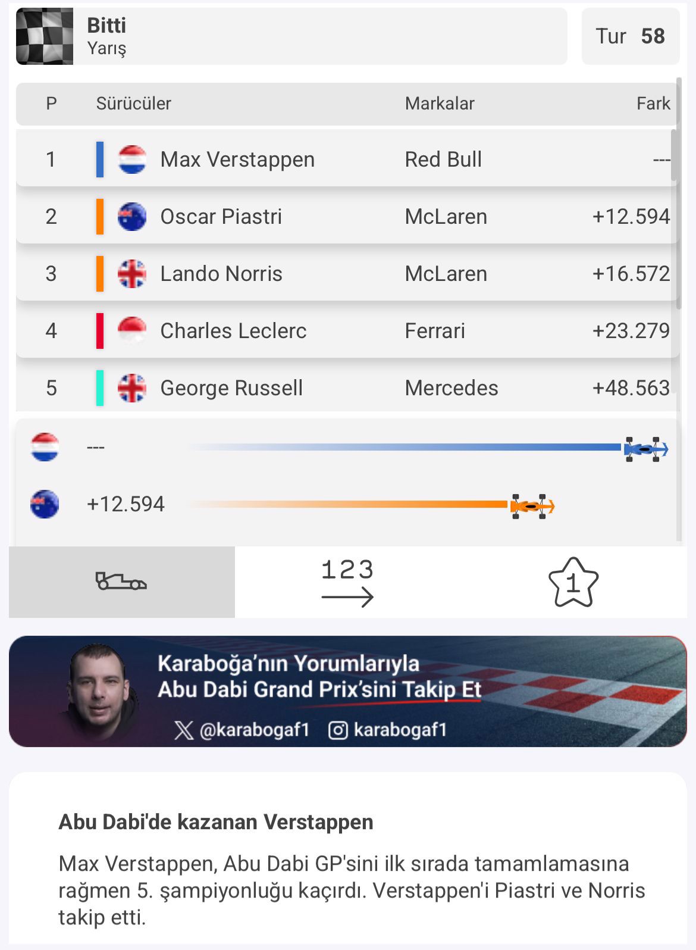Select the Lando Norris result row
696x950 pixels.
click(x=347, y=274)
